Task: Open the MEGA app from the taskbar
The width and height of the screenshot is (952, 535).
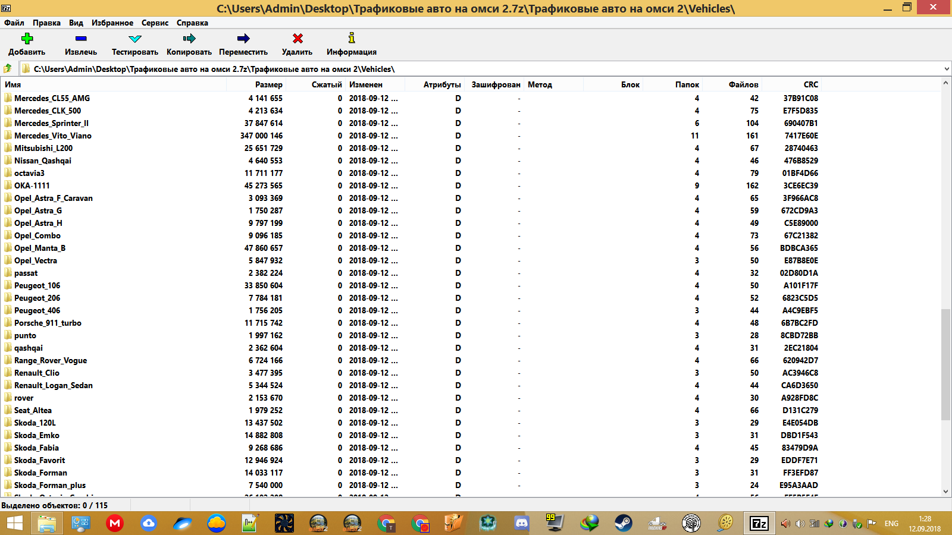Action: coord(114,523)
